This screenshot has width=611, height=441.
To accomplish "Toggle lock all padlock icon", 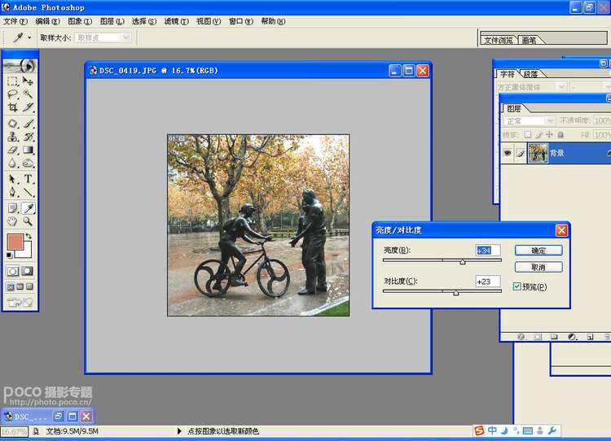I will tap(560, 134).
